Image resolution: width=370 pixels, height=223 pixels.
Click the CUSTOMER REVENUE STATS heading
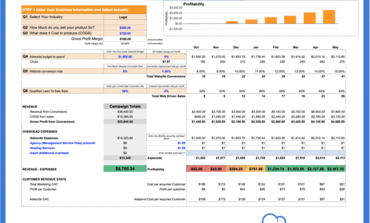44,179
